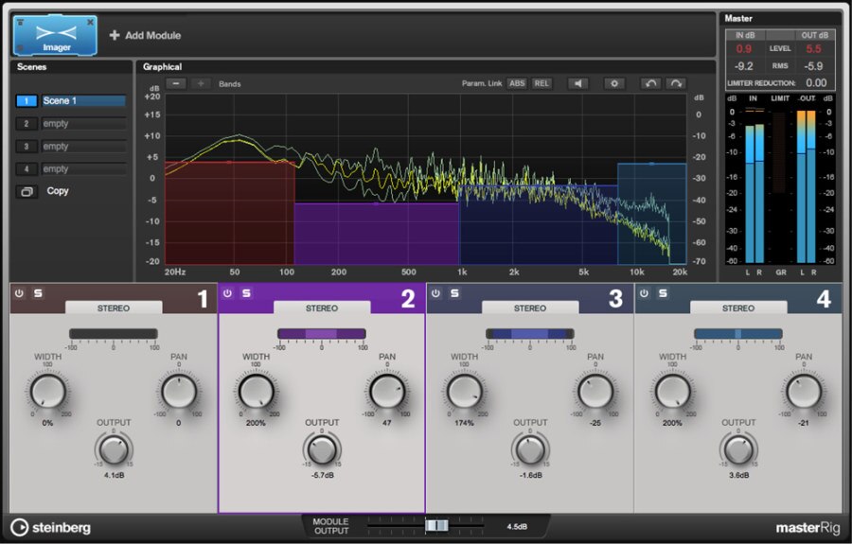This screenshot has height=544, width=852.
Task: Select scene slot 2
Action: (27, 124)
